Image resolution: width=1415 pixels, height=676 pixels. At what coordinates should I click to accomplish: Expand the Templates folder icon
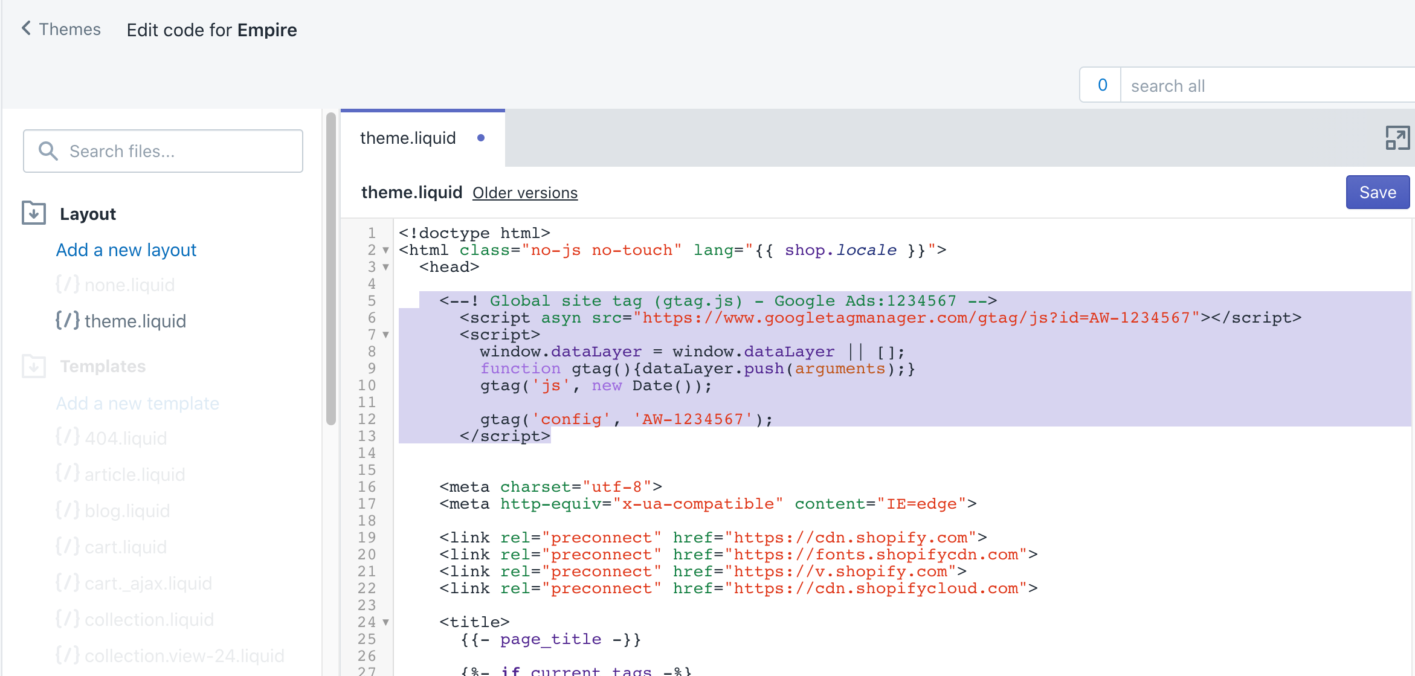click(x=34, y=365)
